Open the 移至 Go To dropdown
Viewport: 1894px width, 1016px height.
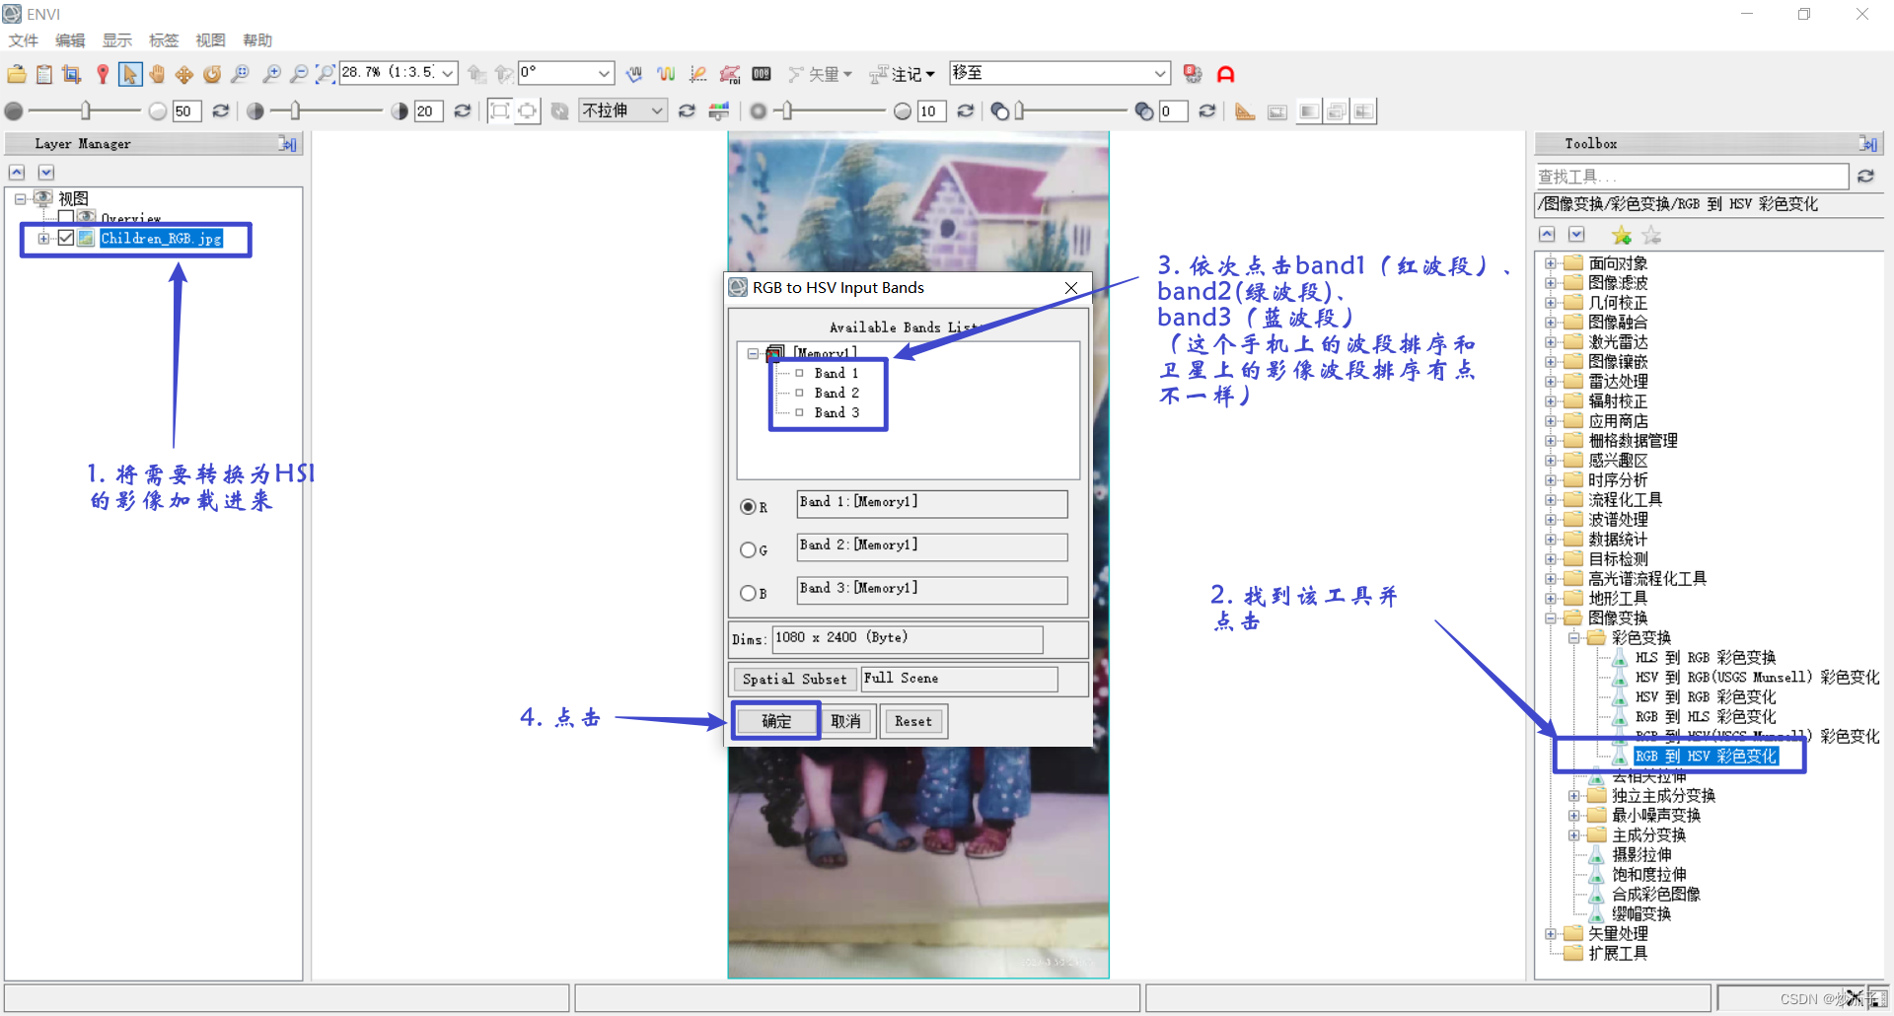pos(1160,74)
